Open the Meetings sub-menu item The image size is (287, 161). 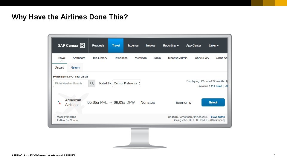coord(141,58)
